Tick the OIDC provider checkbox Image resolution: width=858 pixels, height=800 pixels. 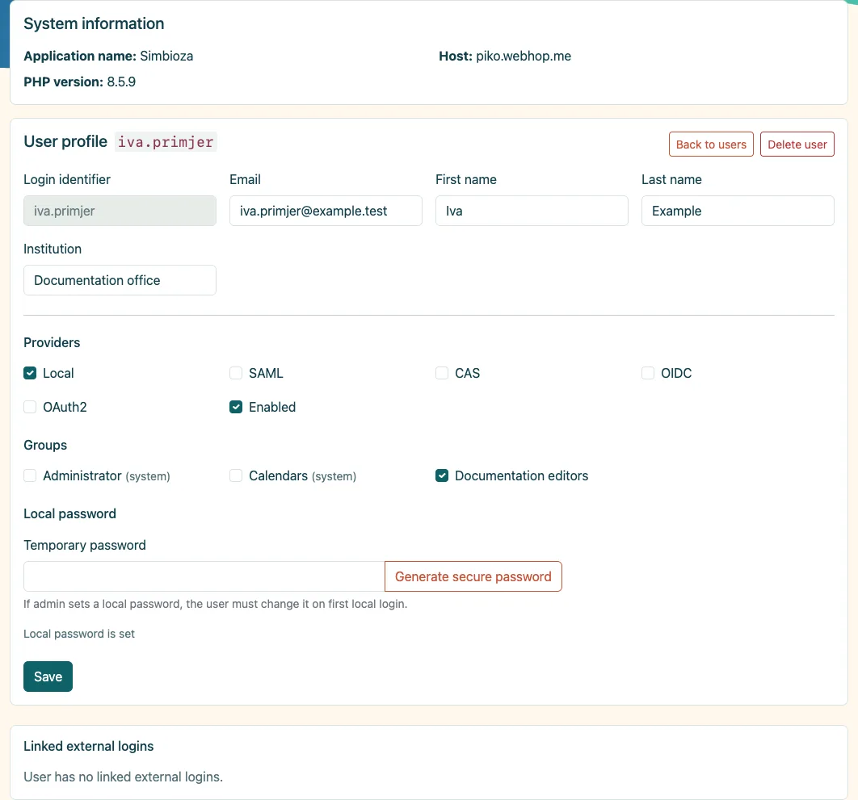tap(648, 373)
